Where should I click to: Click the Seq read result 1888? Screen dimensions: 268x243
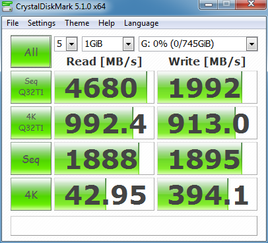(104, 158)
